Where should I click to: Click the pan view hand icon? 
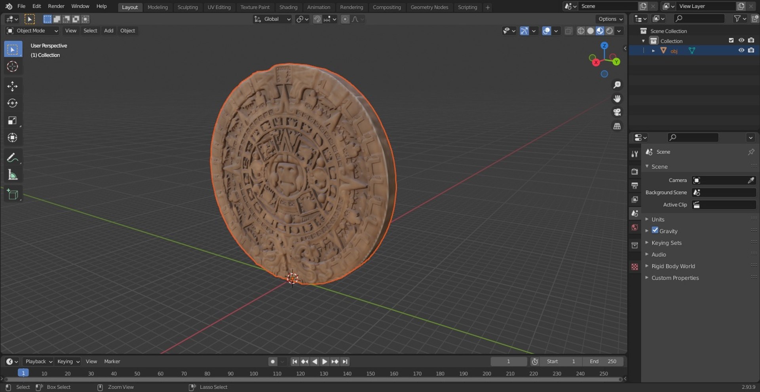[617, 98]
